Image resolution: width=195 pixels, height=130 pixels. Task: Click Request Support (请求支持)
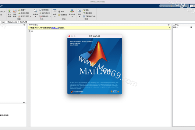click(87, 13)
